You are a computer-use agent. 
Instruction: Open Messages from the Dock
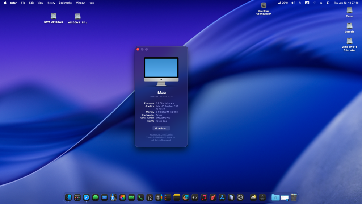[95, 197]
